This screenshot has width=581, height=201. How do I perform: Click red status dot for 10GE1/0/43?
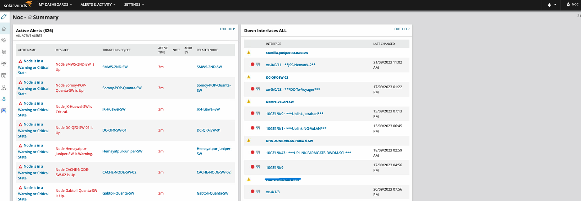pyautogui.click(x=253, y=152)
